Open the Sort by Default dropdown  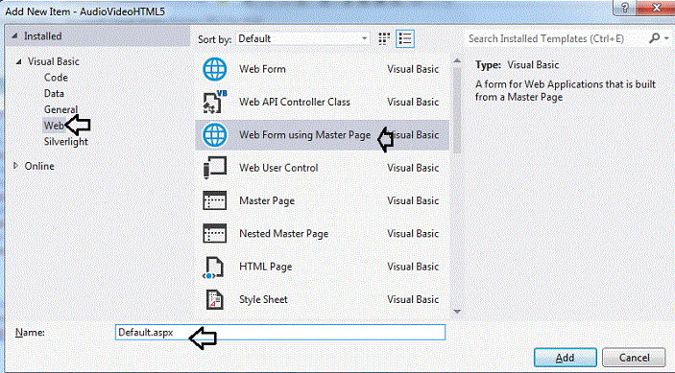[302, 38]
